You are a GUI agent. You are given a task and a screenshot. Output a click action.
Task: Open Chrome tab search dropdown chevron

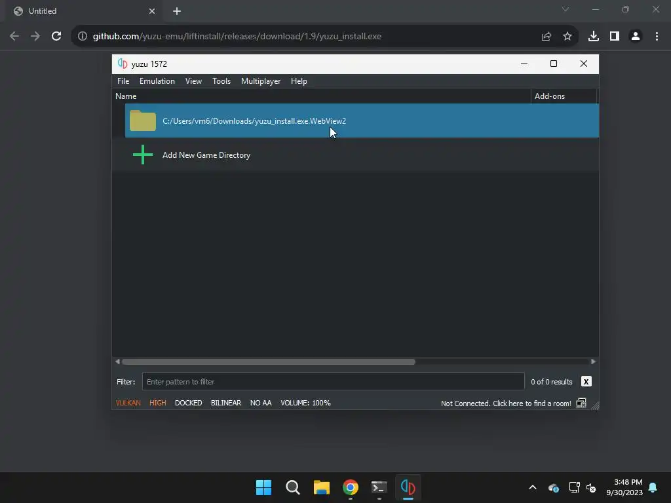coord(566,9)
